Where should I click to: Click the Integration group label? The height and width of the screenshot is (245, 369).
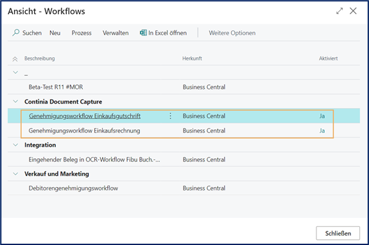click(x=40, y=145)
